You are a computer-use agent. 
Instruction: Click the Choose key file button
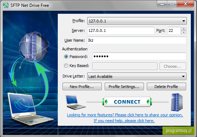(173, 66)
